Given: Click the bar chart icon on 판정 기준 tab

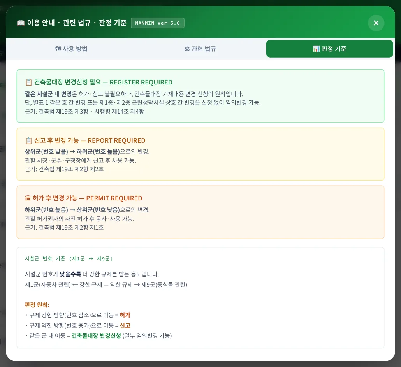Looking at the screenshot, I should (x=316, y=49).
